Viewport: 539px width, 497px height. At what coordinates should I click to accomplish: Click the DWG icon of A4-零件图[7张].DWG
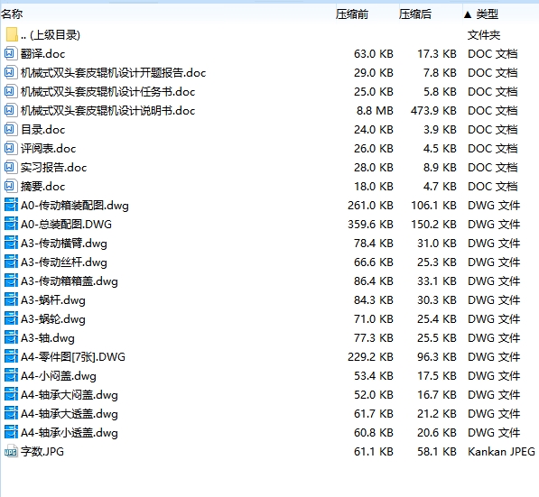click(x=11, y=356)
